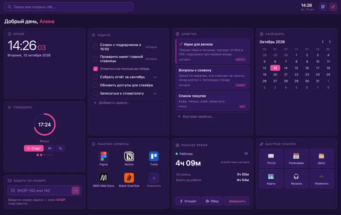341x215 pixels.
Task: Click the Работаю status indicator
Action: tap(184, 154)
